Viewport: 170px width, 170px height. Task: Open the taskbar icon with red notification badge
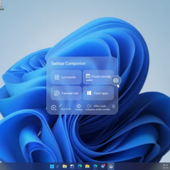point(103,166)
